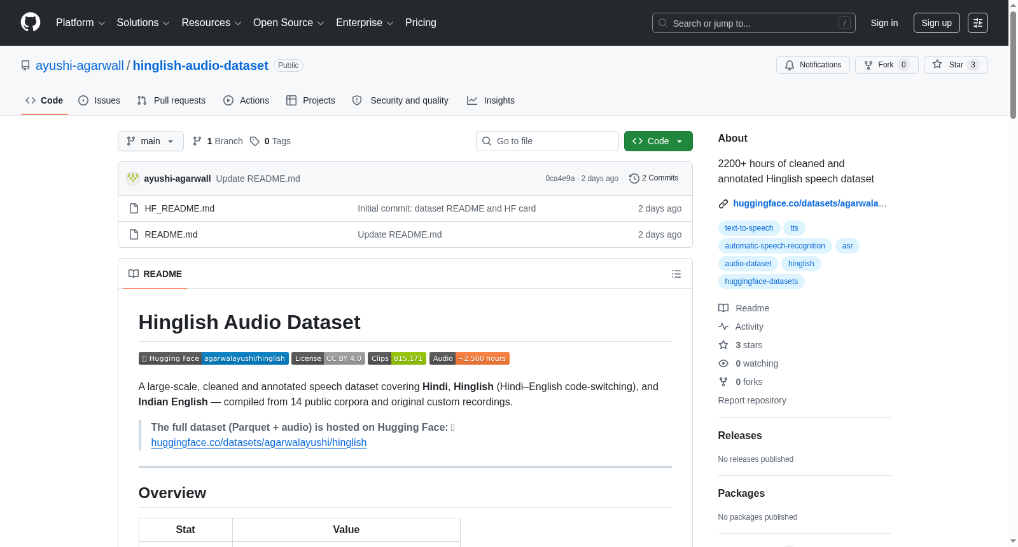The height and width of the screenshot is (547, 1018).
Task: Focus the Go to file search field
Action: (547, 141)
